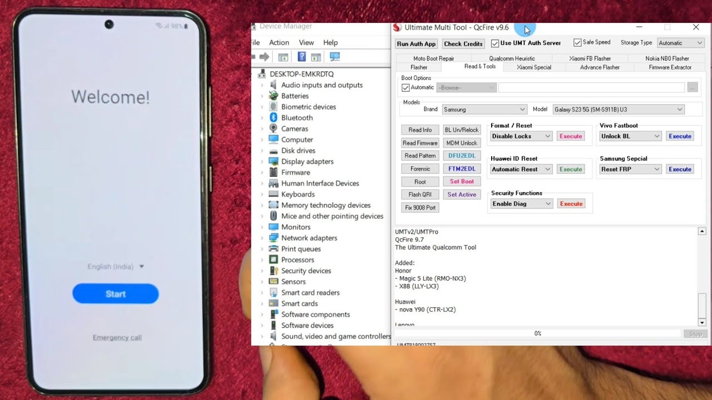Image resolution: width=712 pixels, height=400 pixels.
Task: Switch to the Xiaomi Special tab
Action: click(x=534, y=67)
